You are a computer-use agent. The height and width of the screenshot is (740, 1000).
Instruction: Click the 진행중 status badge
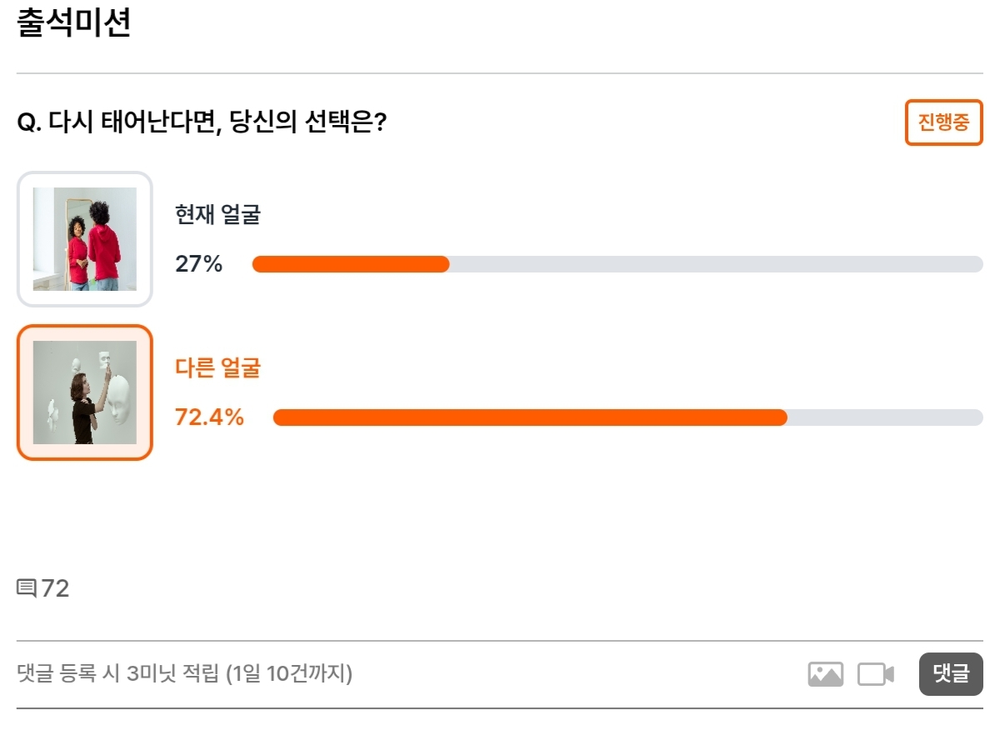(944, 123)
